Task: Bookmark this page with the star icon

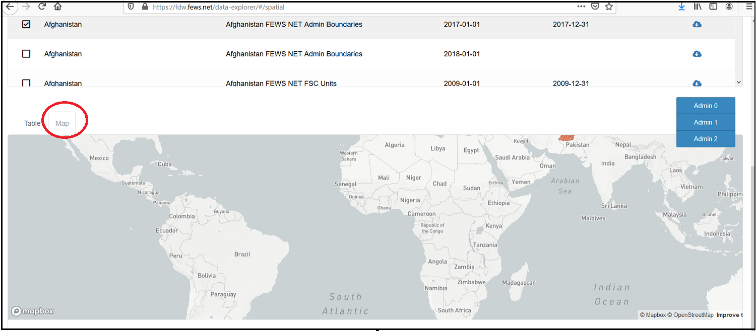Action: coord(609,7)
